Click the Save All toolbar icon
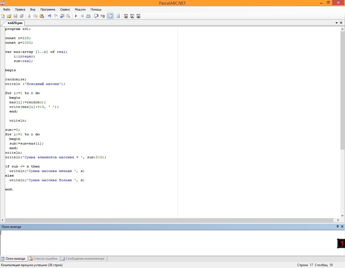Screen dimensions: 345x268 22,16
